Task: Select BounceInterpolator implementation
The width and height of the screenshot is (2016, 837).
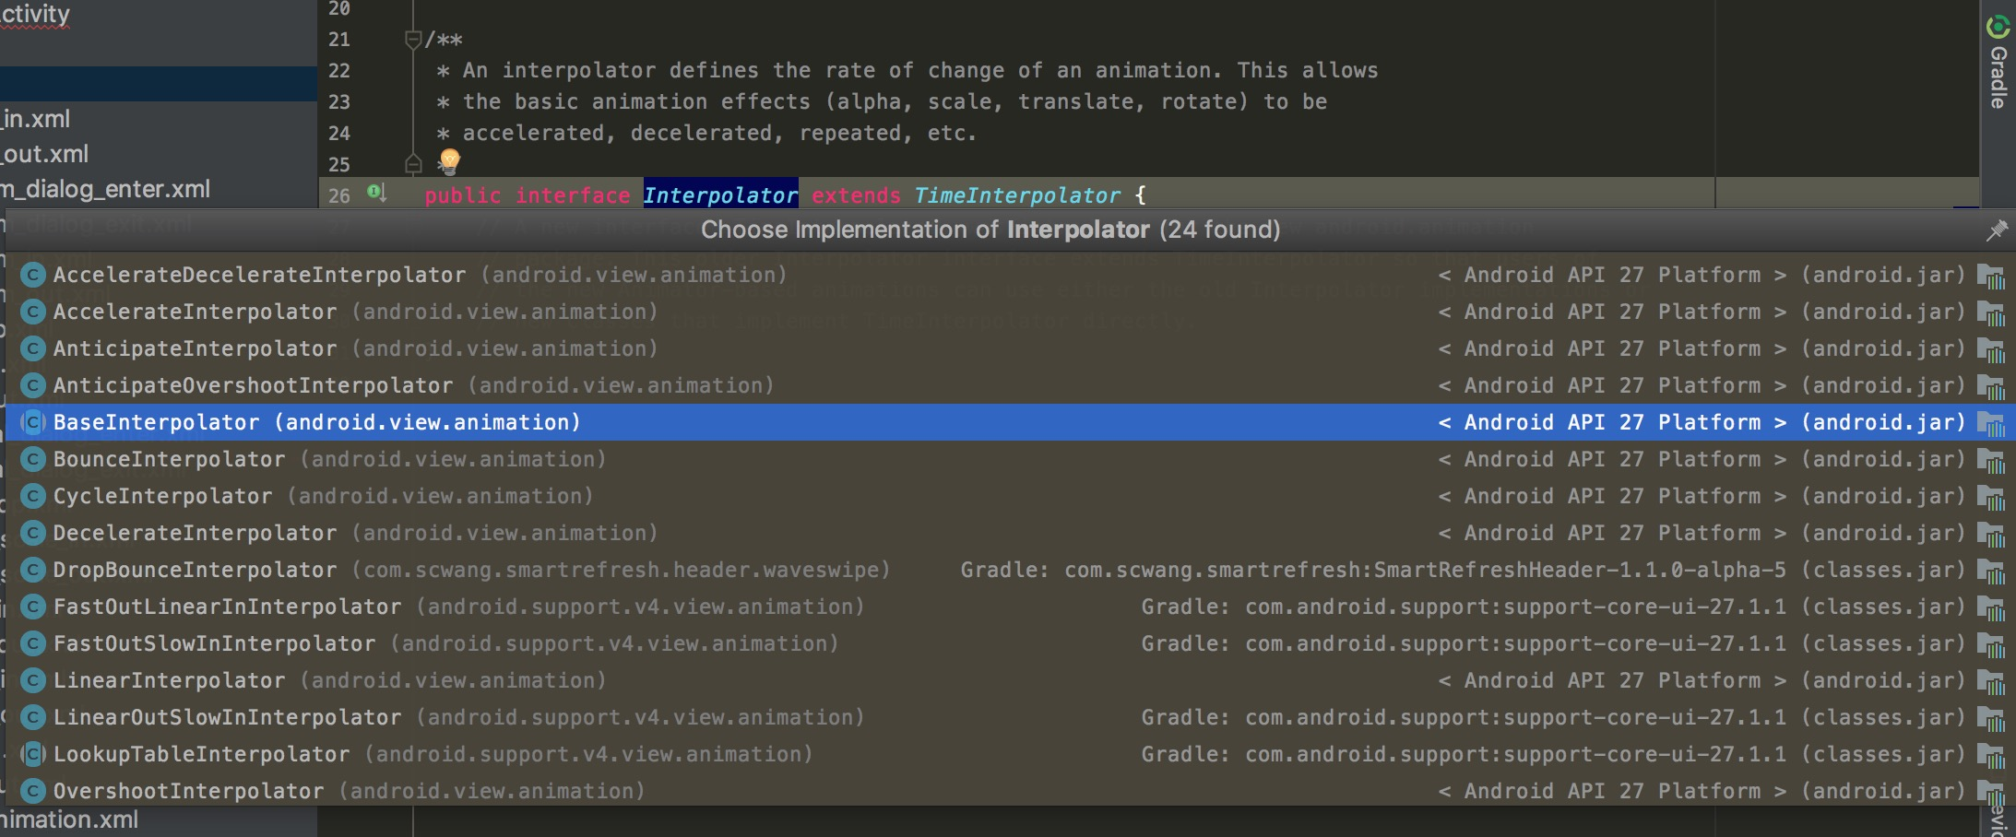Action: 1010,459
